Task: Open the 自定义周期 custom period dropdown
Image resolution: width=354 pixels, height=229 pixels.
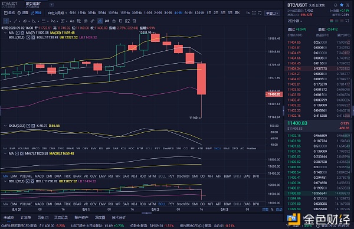Action: [57, 13]
